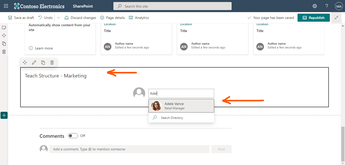The width and height of the screenshot is (345, 165).
Task: Open the Analytics panel
Action: click(x=139, y=18)
